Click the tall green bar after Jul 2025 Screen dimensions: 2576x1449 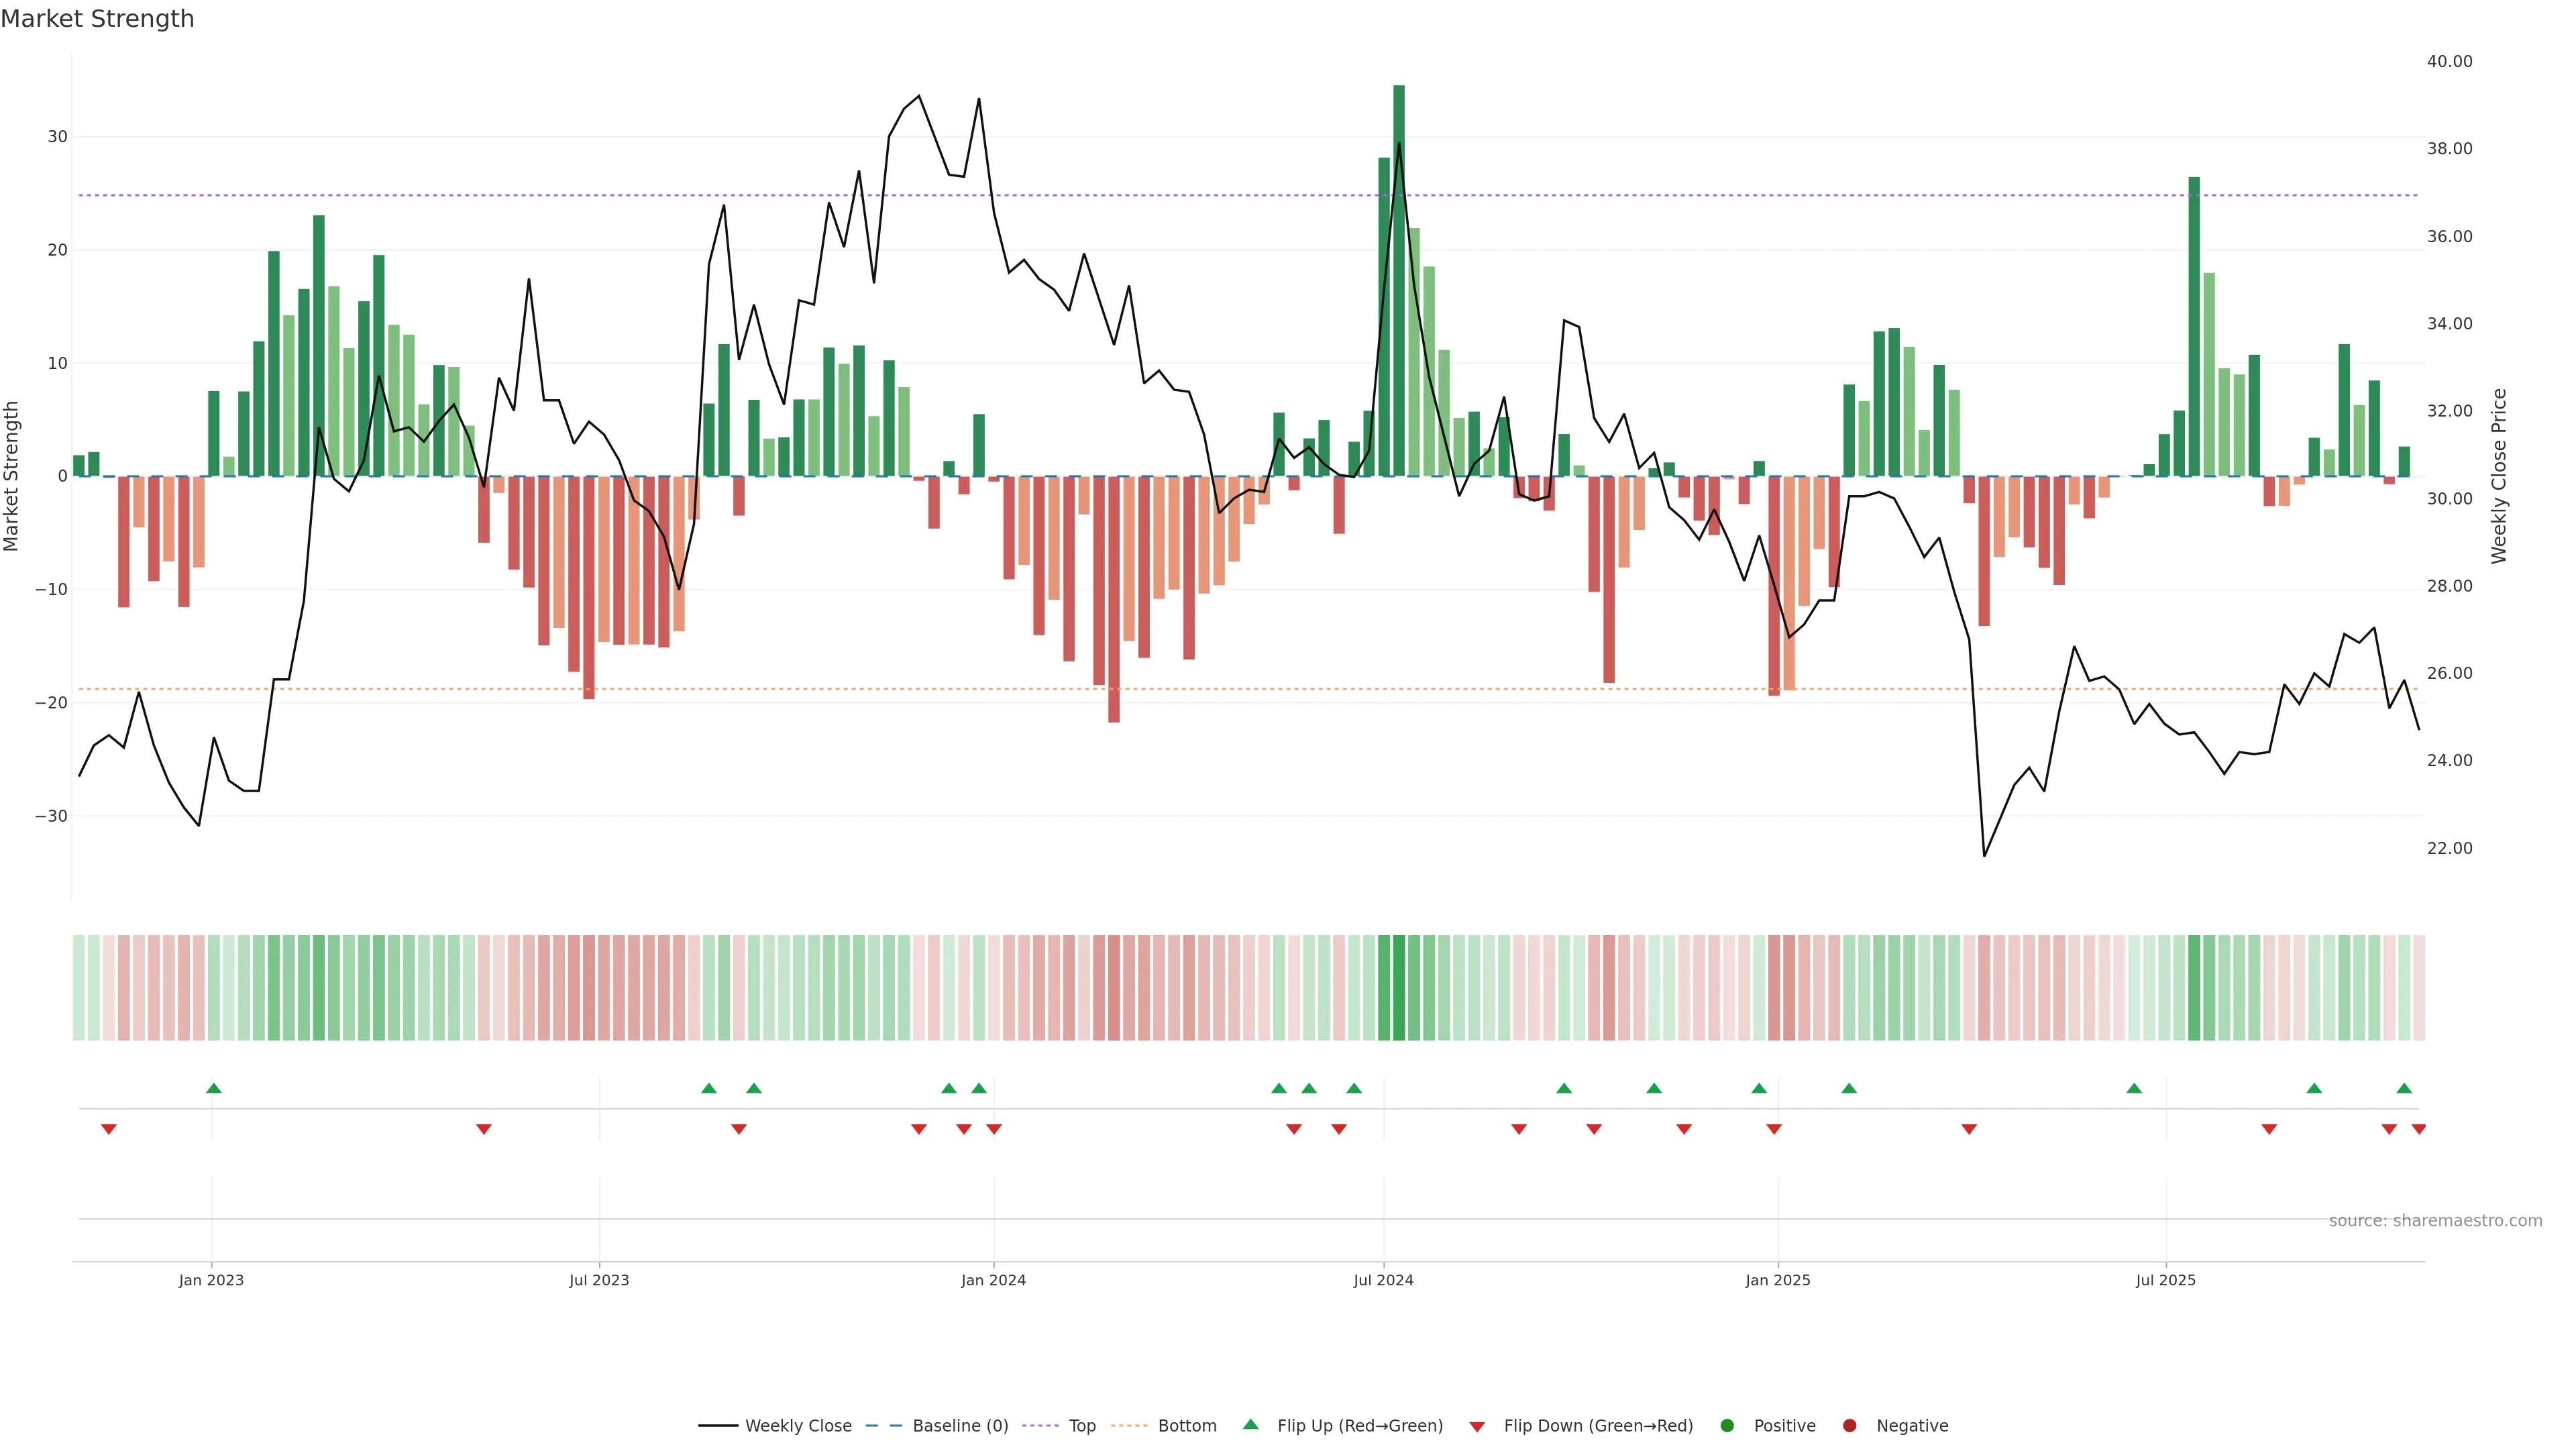pos(2194,326)
